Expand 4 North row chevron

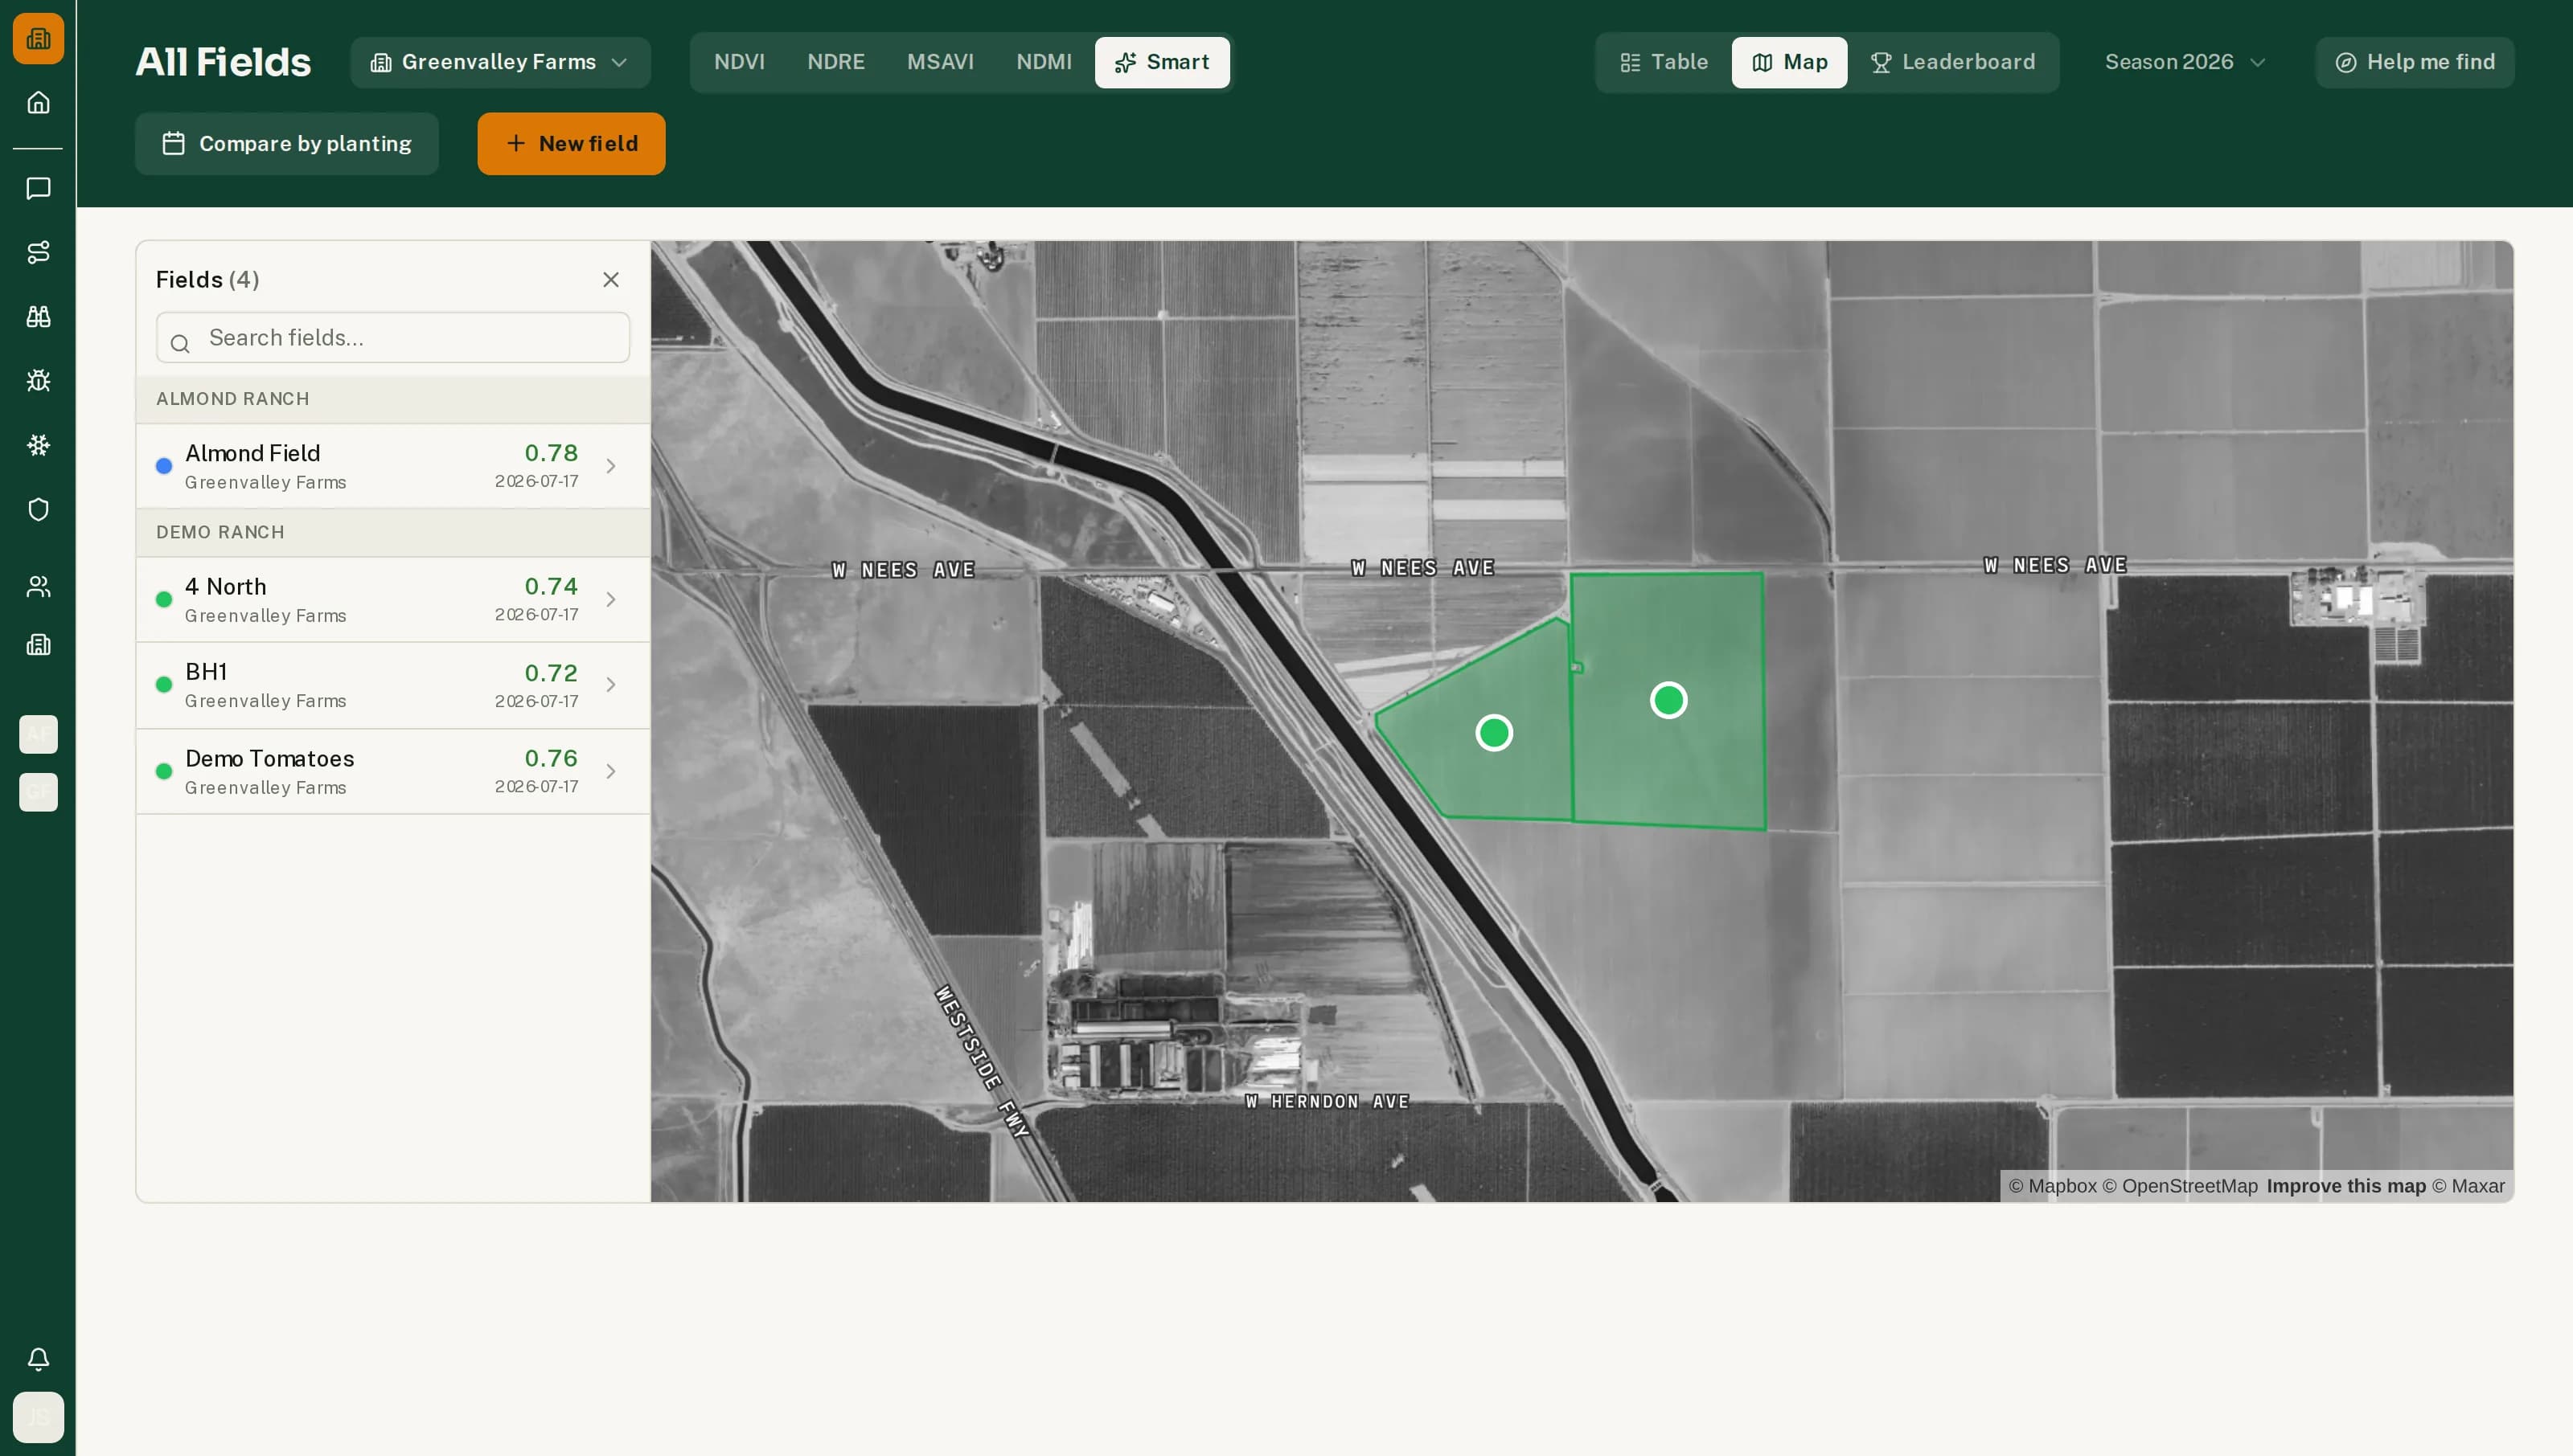click(x=610, y=599)
